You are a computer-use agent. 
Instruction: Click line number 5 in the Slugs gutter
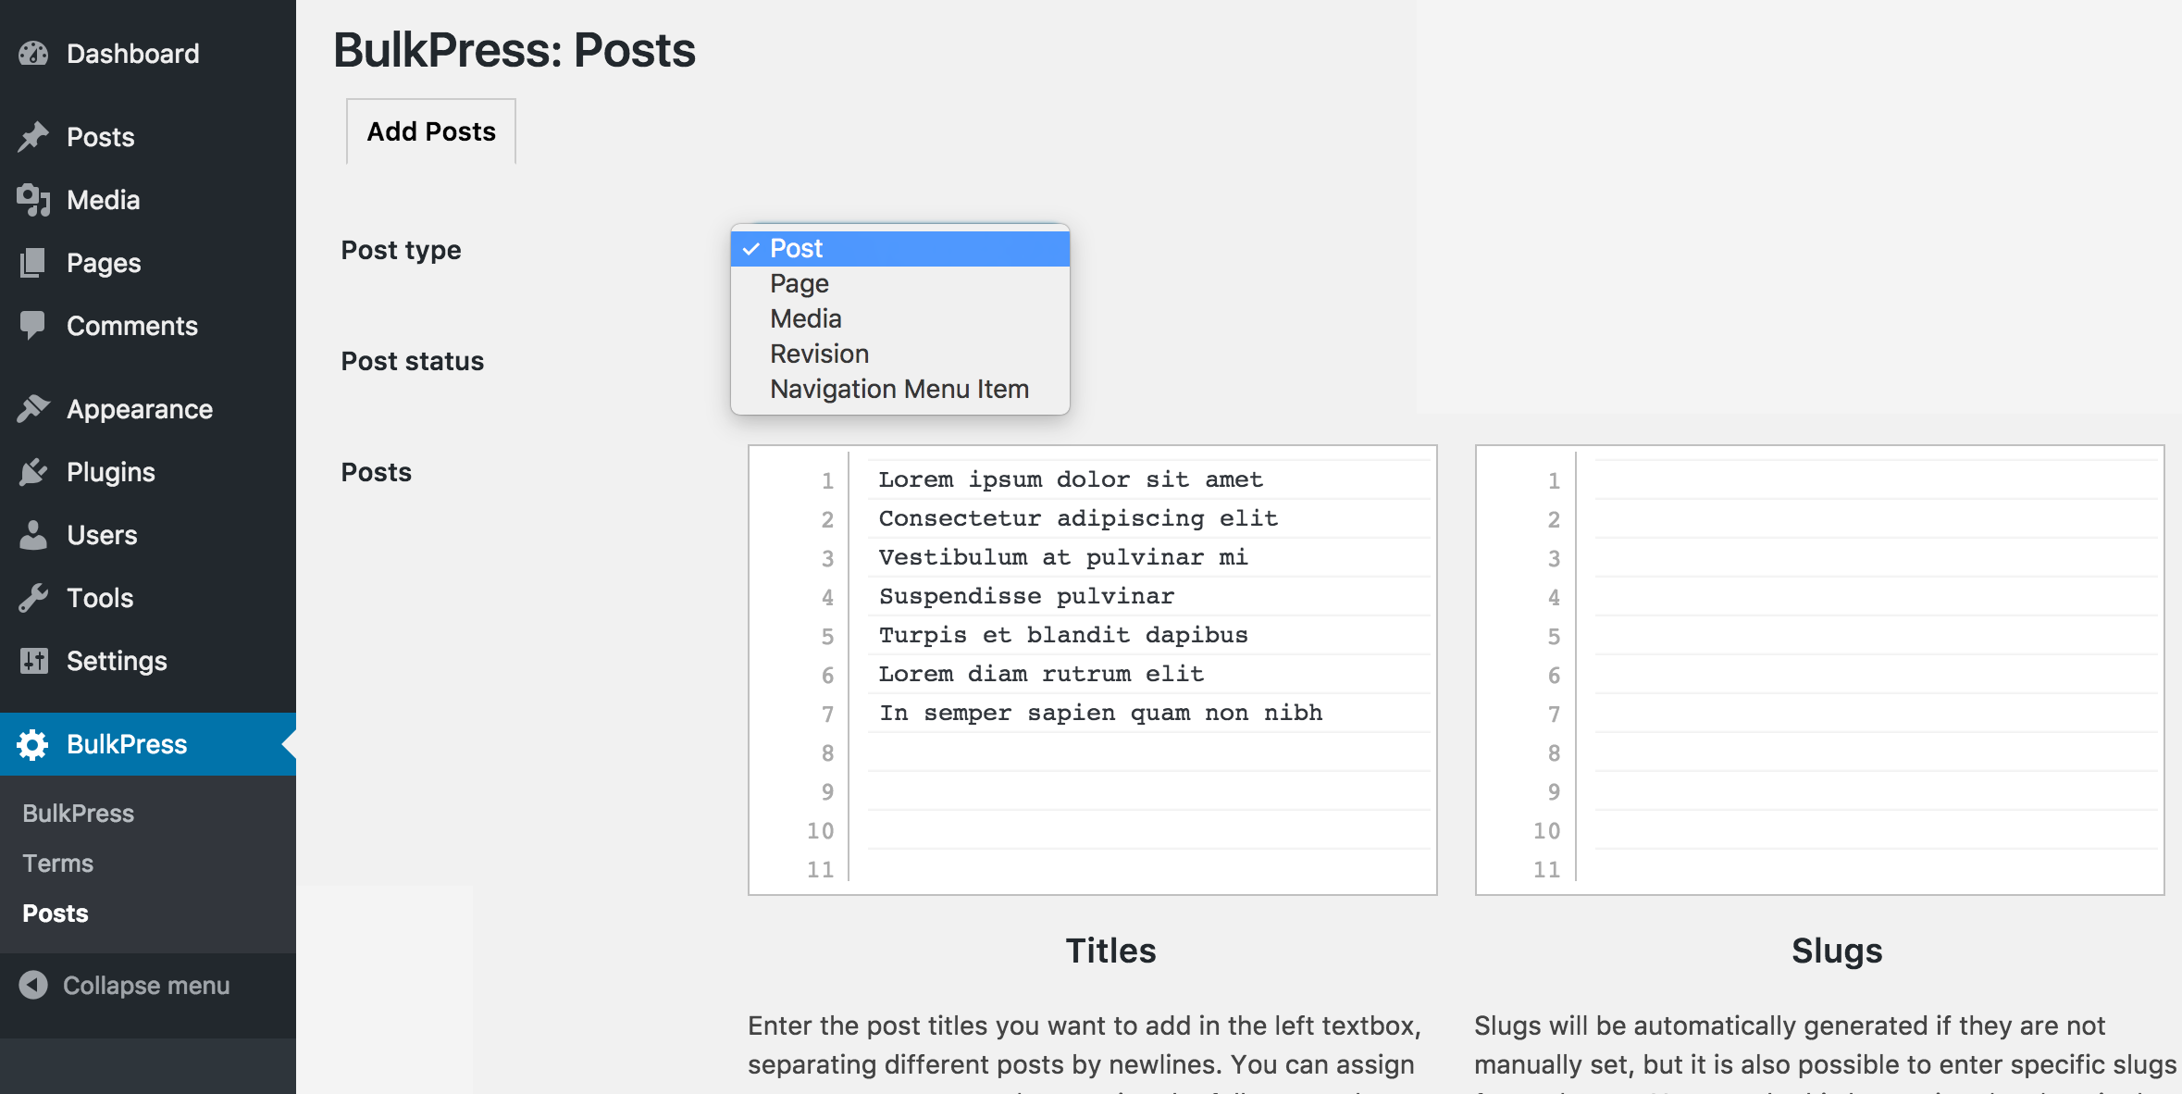tap(1554, 636)
